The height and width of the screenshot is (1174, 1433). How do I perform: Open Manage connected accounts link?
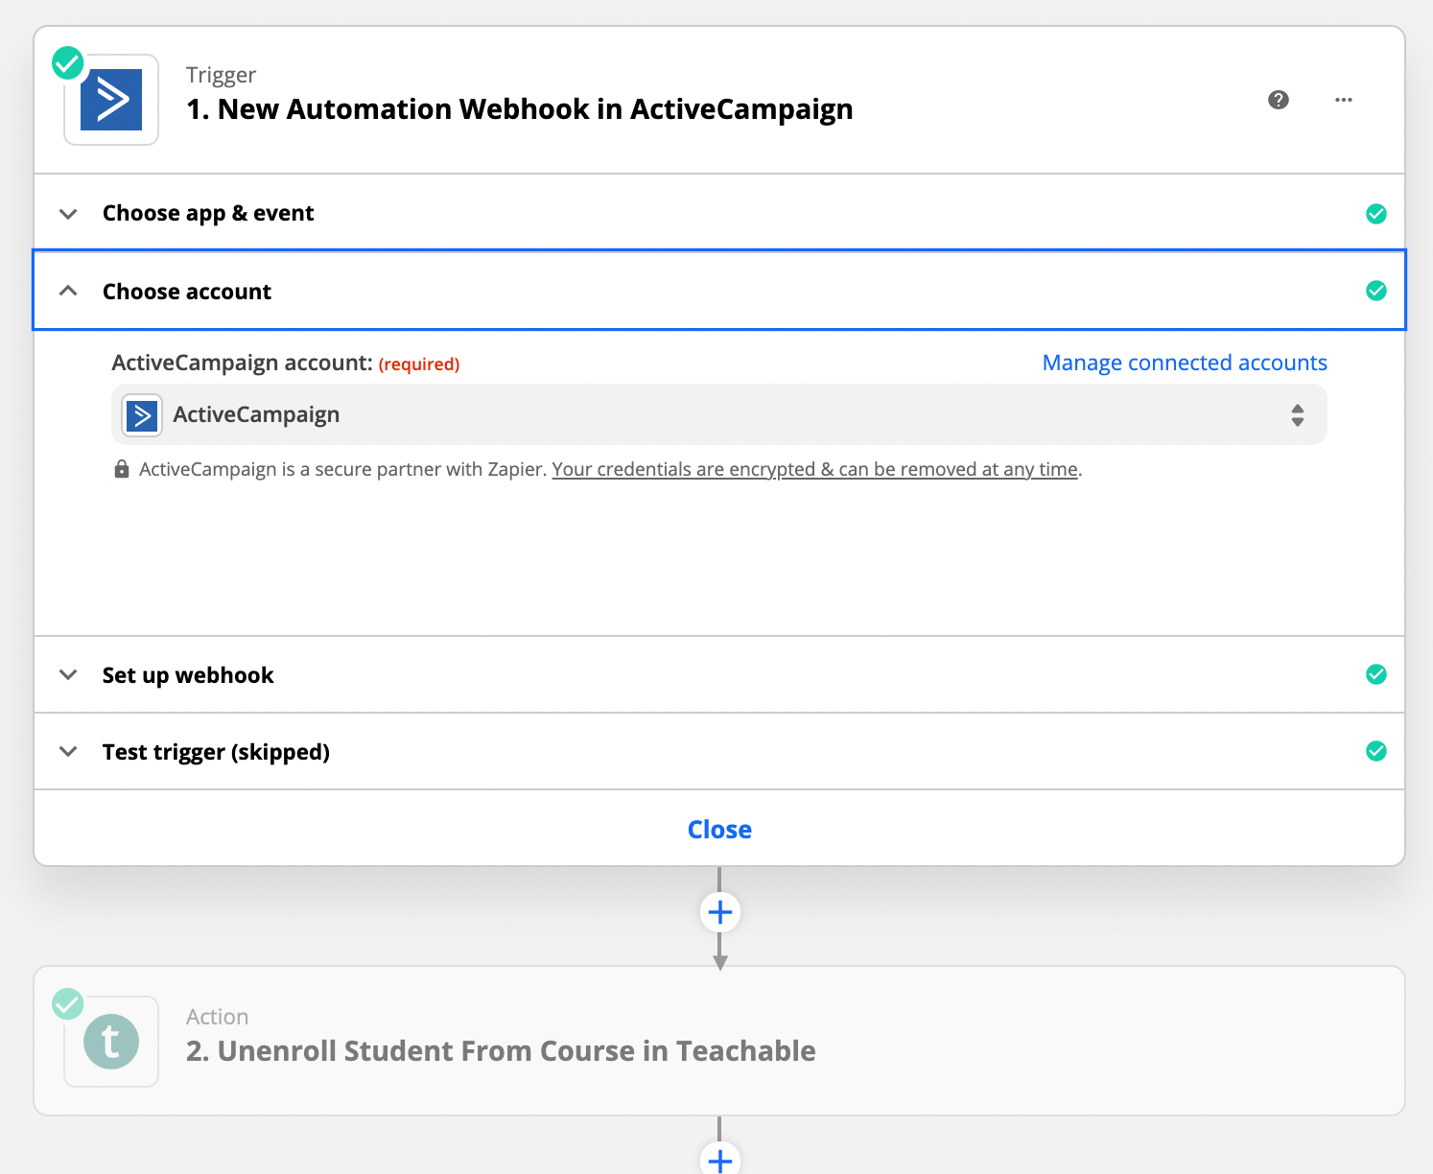pyautogui.click(x=1185, y=363)
